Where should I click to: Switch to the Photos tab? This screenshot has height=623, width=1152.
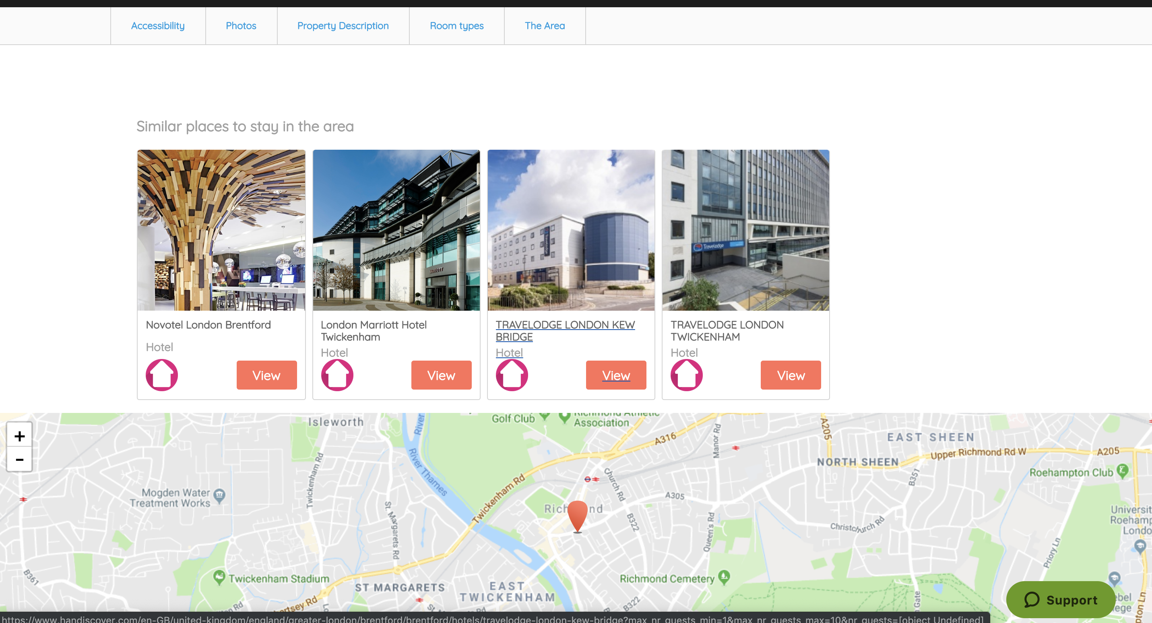click(241, 26)
